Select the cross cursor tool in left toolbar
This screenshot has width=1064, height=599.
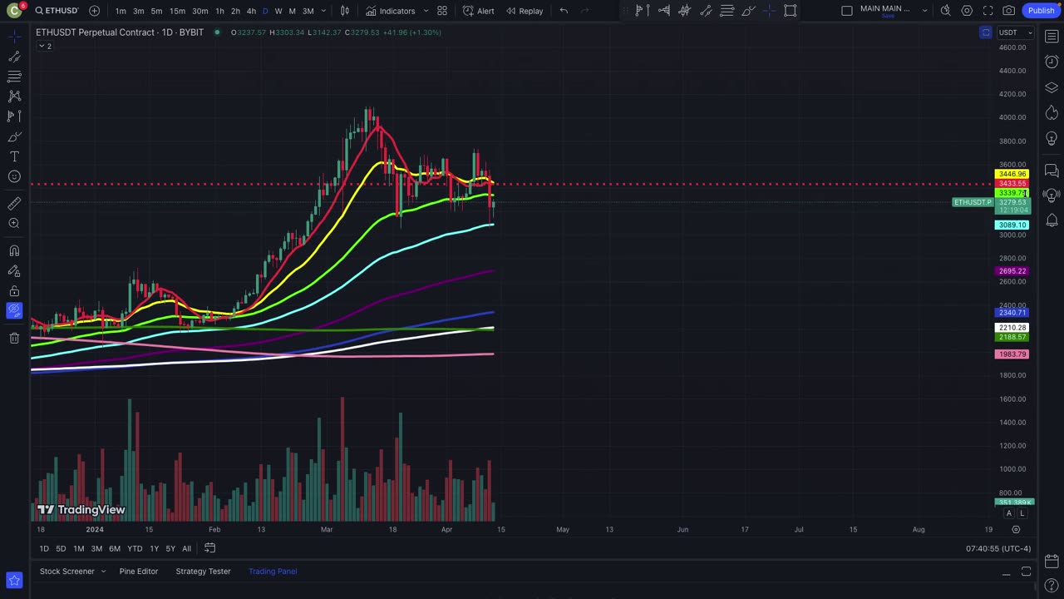point(14,36)
